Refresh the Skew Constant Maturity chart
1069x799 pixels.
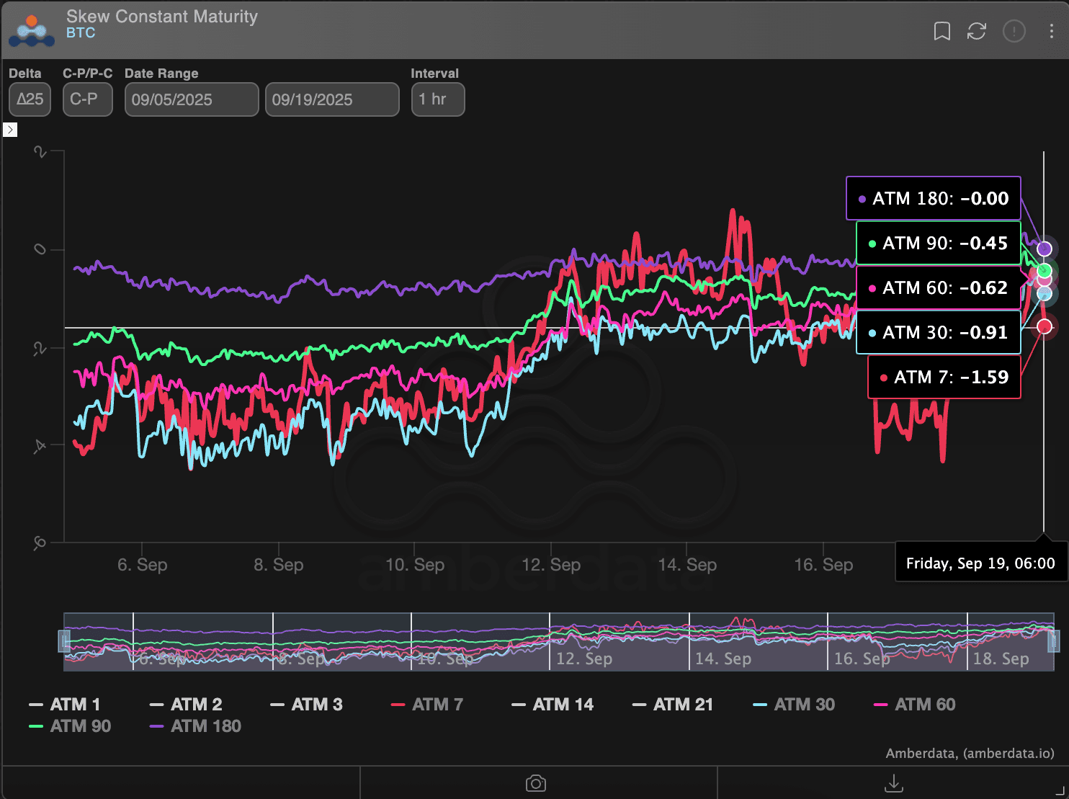click(977, 31)
